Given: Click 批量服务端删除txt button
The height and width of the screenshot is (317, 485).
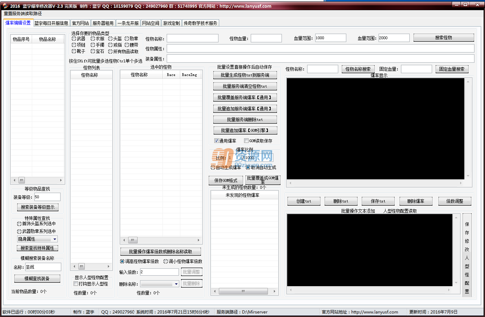Looking at the screenshot, I should (245, 119).
